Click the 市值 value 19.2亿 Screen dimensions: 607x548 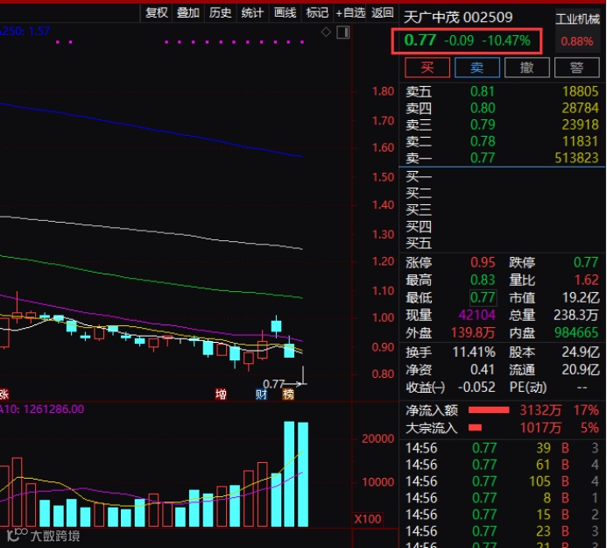pos(581,297)
